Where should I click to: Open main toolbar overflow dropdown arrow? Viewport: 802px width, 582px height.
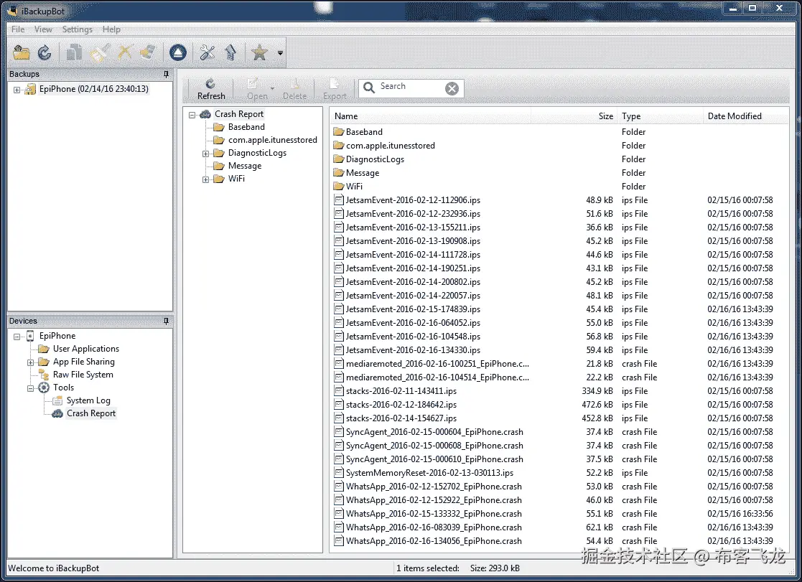tap(280, 52)
